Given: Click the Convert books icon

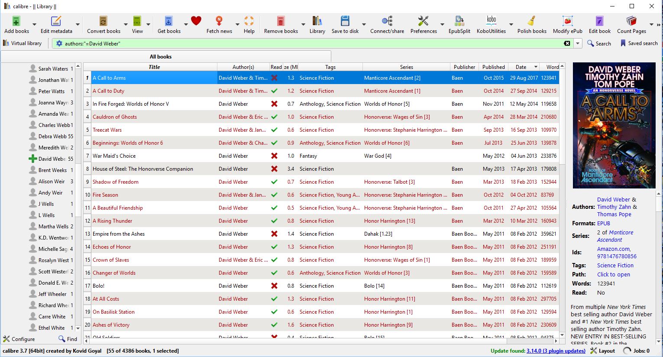Looking at the screenshot, I should click(x=103, y=22).
